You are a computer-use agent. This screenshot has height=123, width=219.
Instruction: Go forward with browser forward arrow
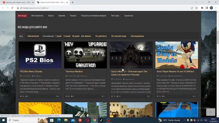click(x=8, y=8)
